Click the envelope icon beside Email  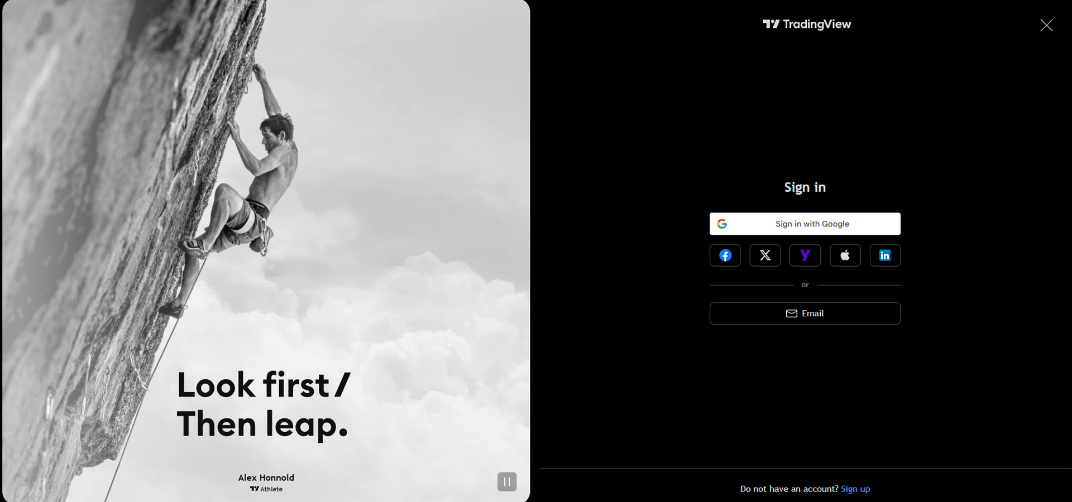[x=792, y=313]
